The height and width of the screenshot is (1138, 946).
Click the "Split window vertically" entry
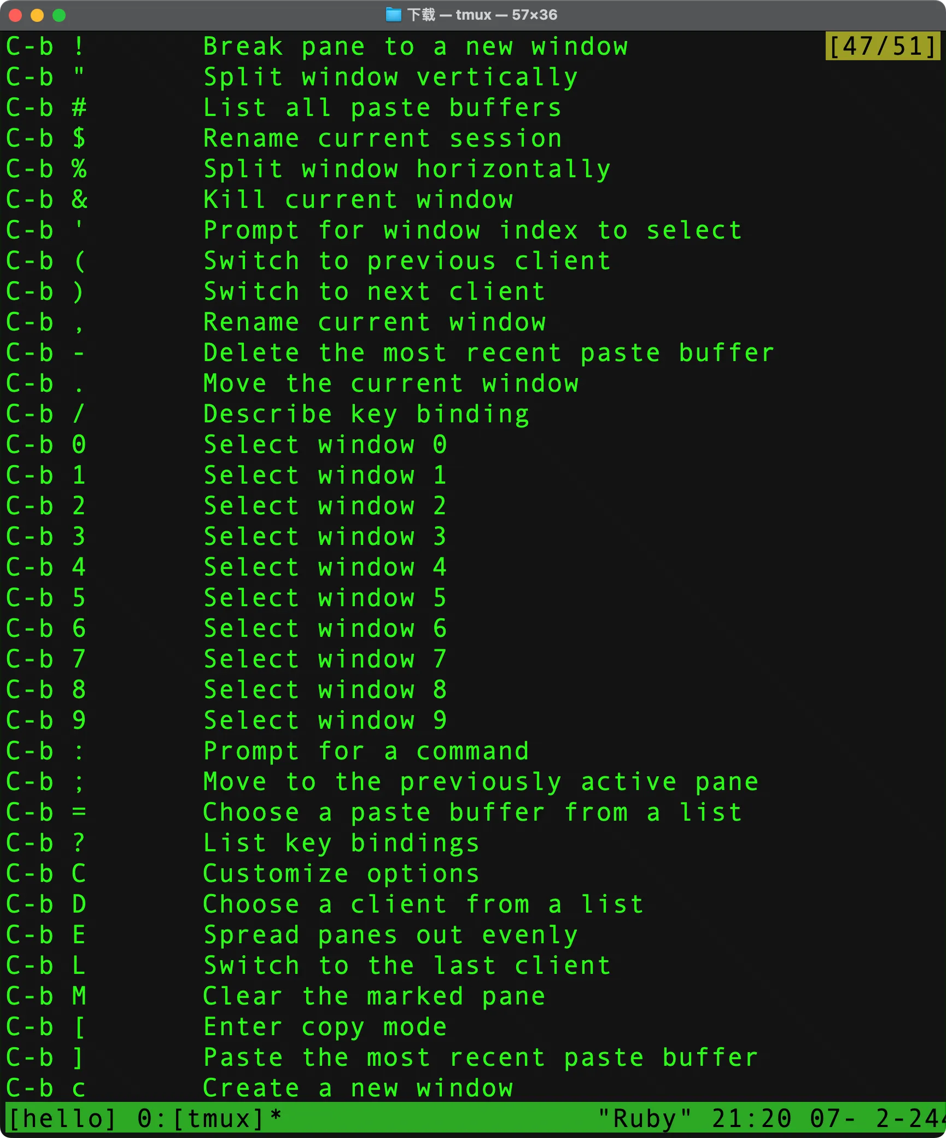coord(390,77)
